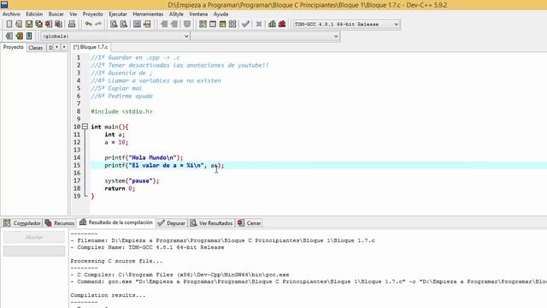Click the Run program window icon
This screenshot has height=308, width=547.
point(213,24)
